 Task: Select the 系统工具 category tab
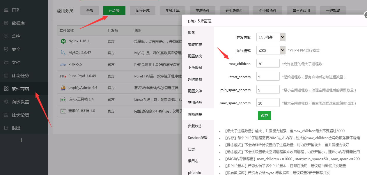coord(173,10)
